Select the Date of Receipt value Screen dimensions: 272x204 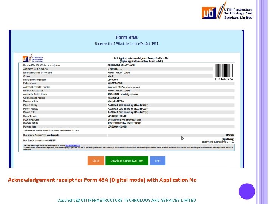[x=117, y=116]
